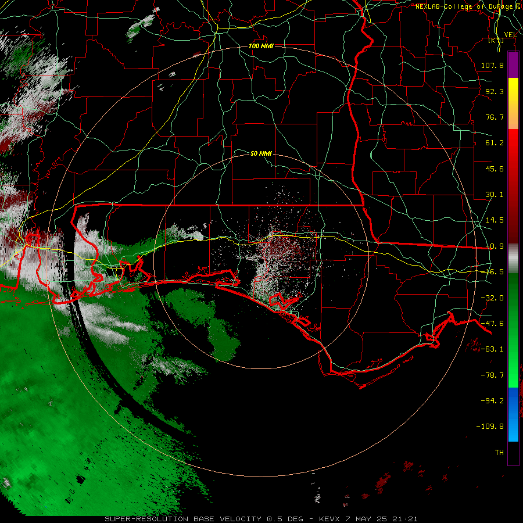The height and width of the screenshot is (523, 523).
Task: Click the "VEL" legend title
Action: pos(510,34)
